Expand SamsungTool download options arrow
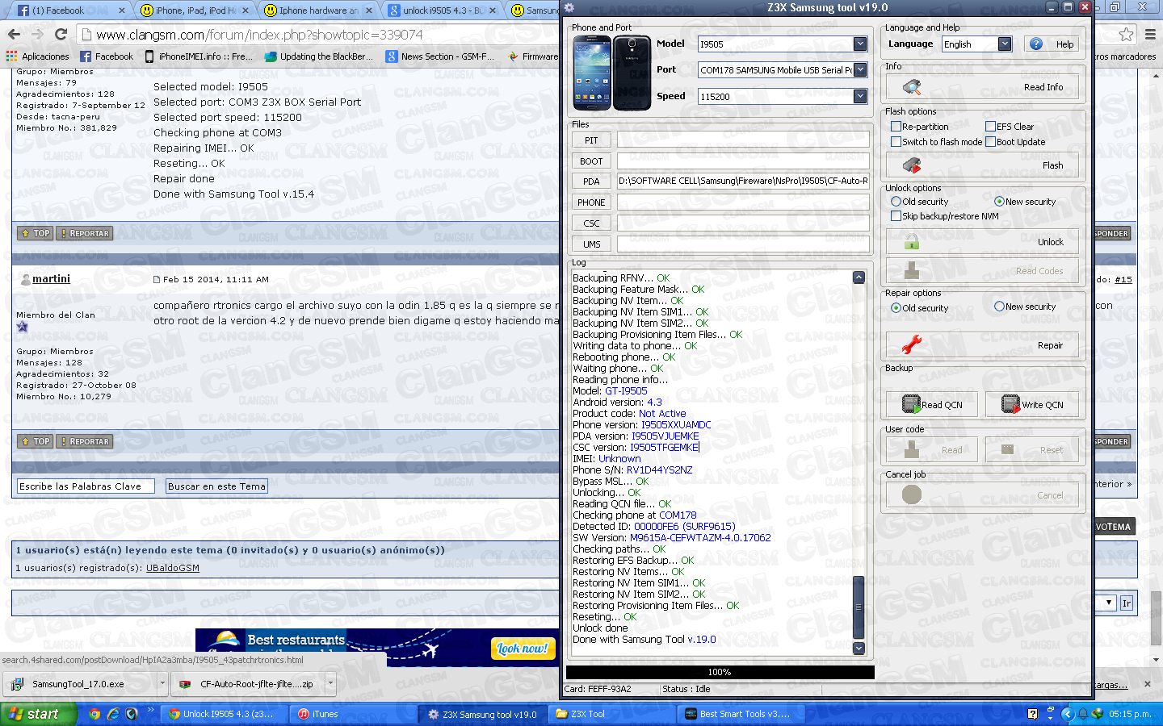The height and width of the screenshot is (726, 1163). [162, 684]
